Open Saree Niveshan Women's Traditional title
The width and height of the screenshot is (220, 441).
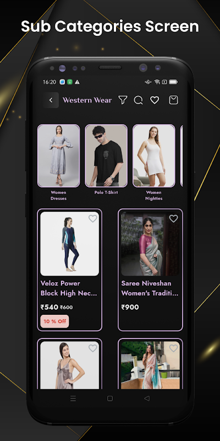[x=150, y=288]
